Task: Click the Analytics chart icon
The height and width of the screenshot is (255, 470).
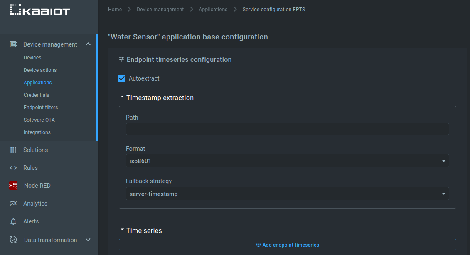Action: click(x=13, y=204)
